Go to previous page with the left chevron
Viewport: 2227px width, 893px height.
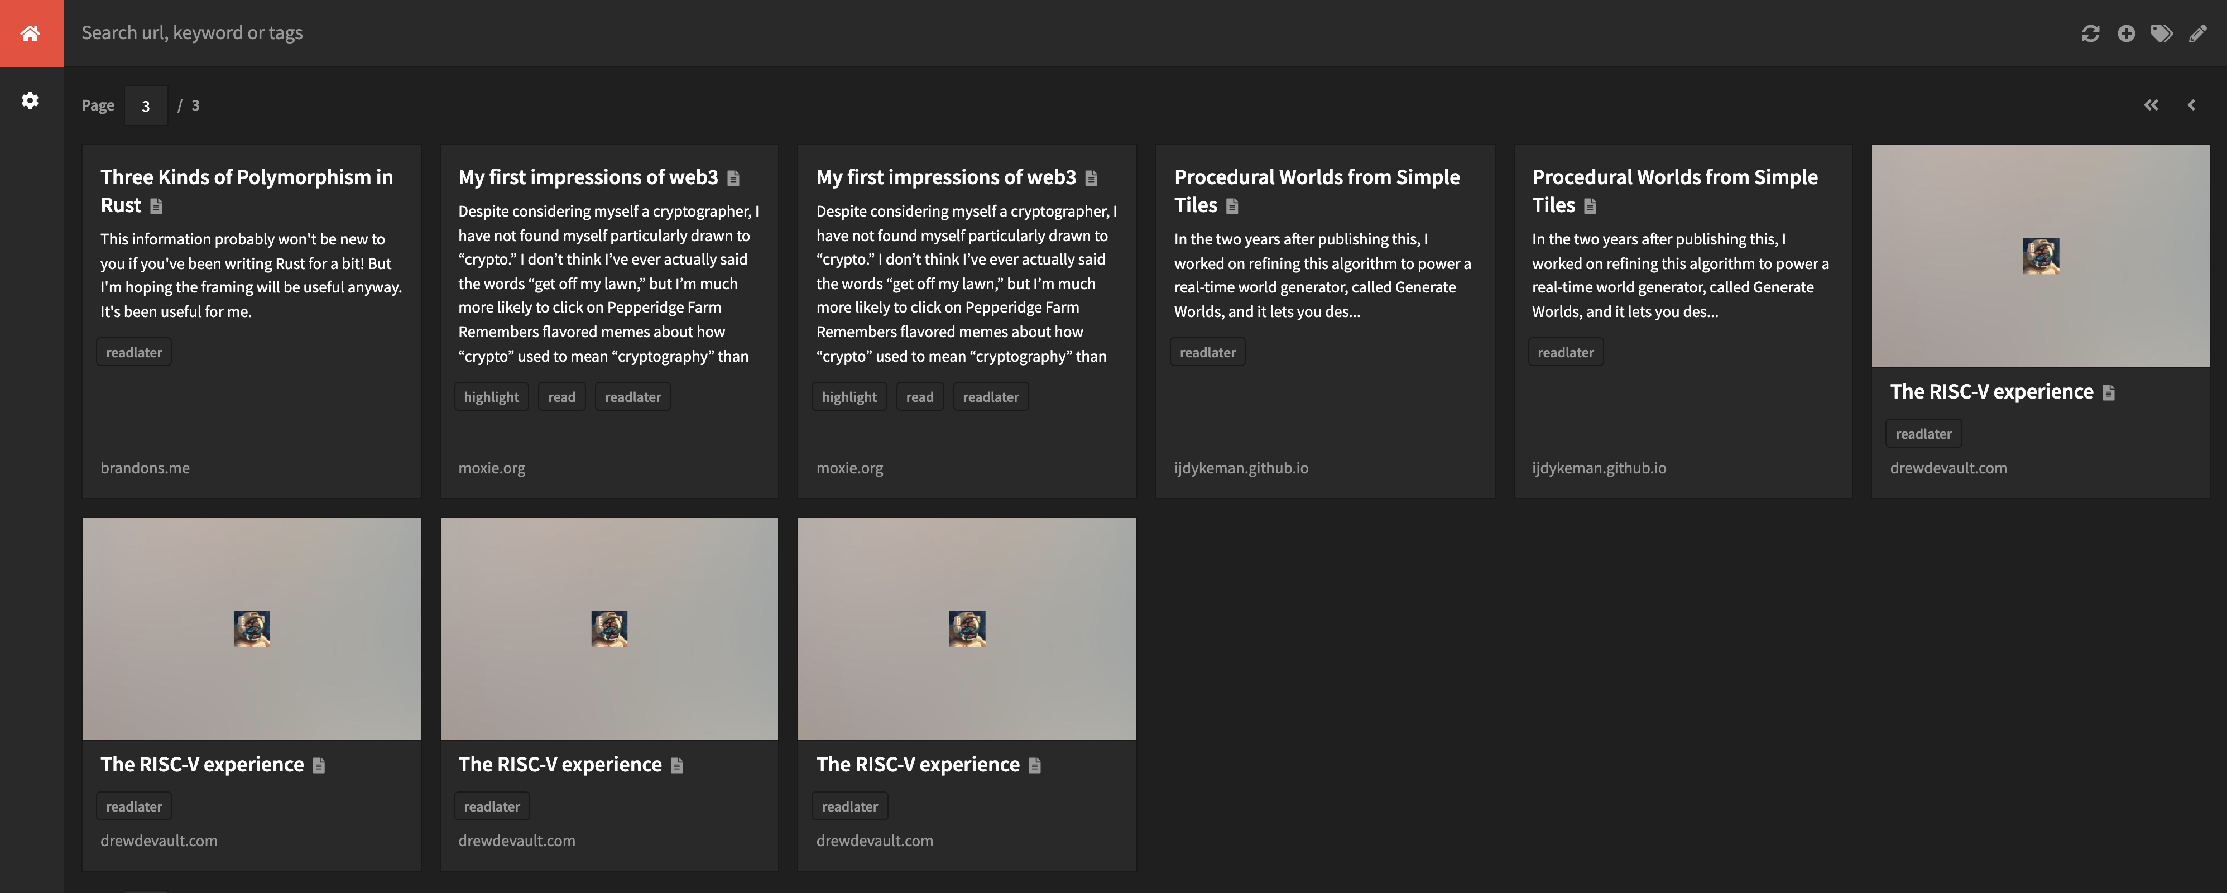tap(2192, 104)
